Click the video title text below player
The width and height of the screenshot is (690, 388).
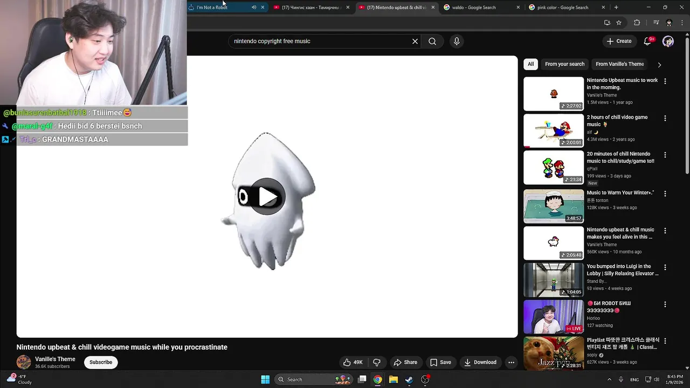(x=122, y=347)
